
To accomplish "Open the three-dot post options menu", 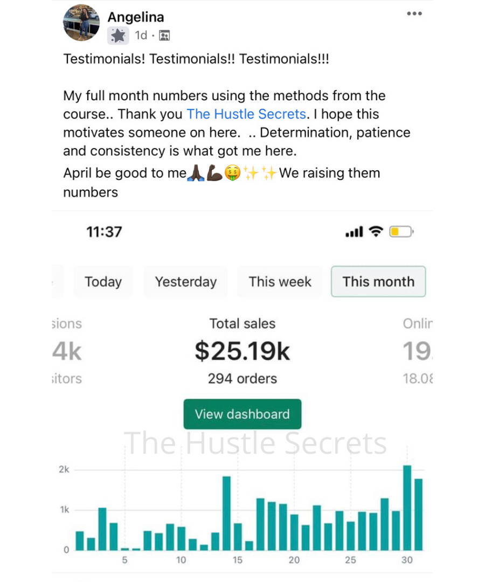I will (x=414, y=13).
